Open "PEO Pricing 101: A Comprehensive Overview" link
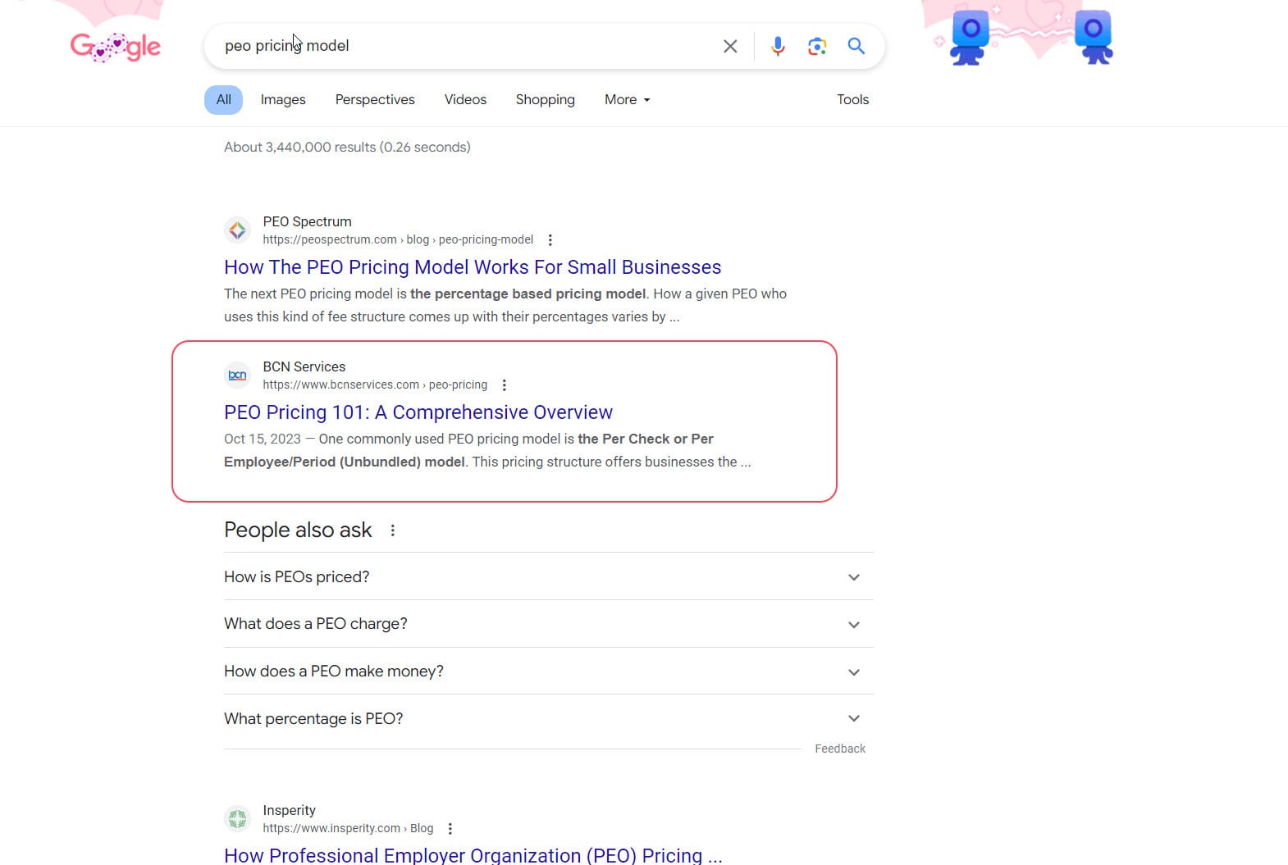1288x865 pixels. 418,412
